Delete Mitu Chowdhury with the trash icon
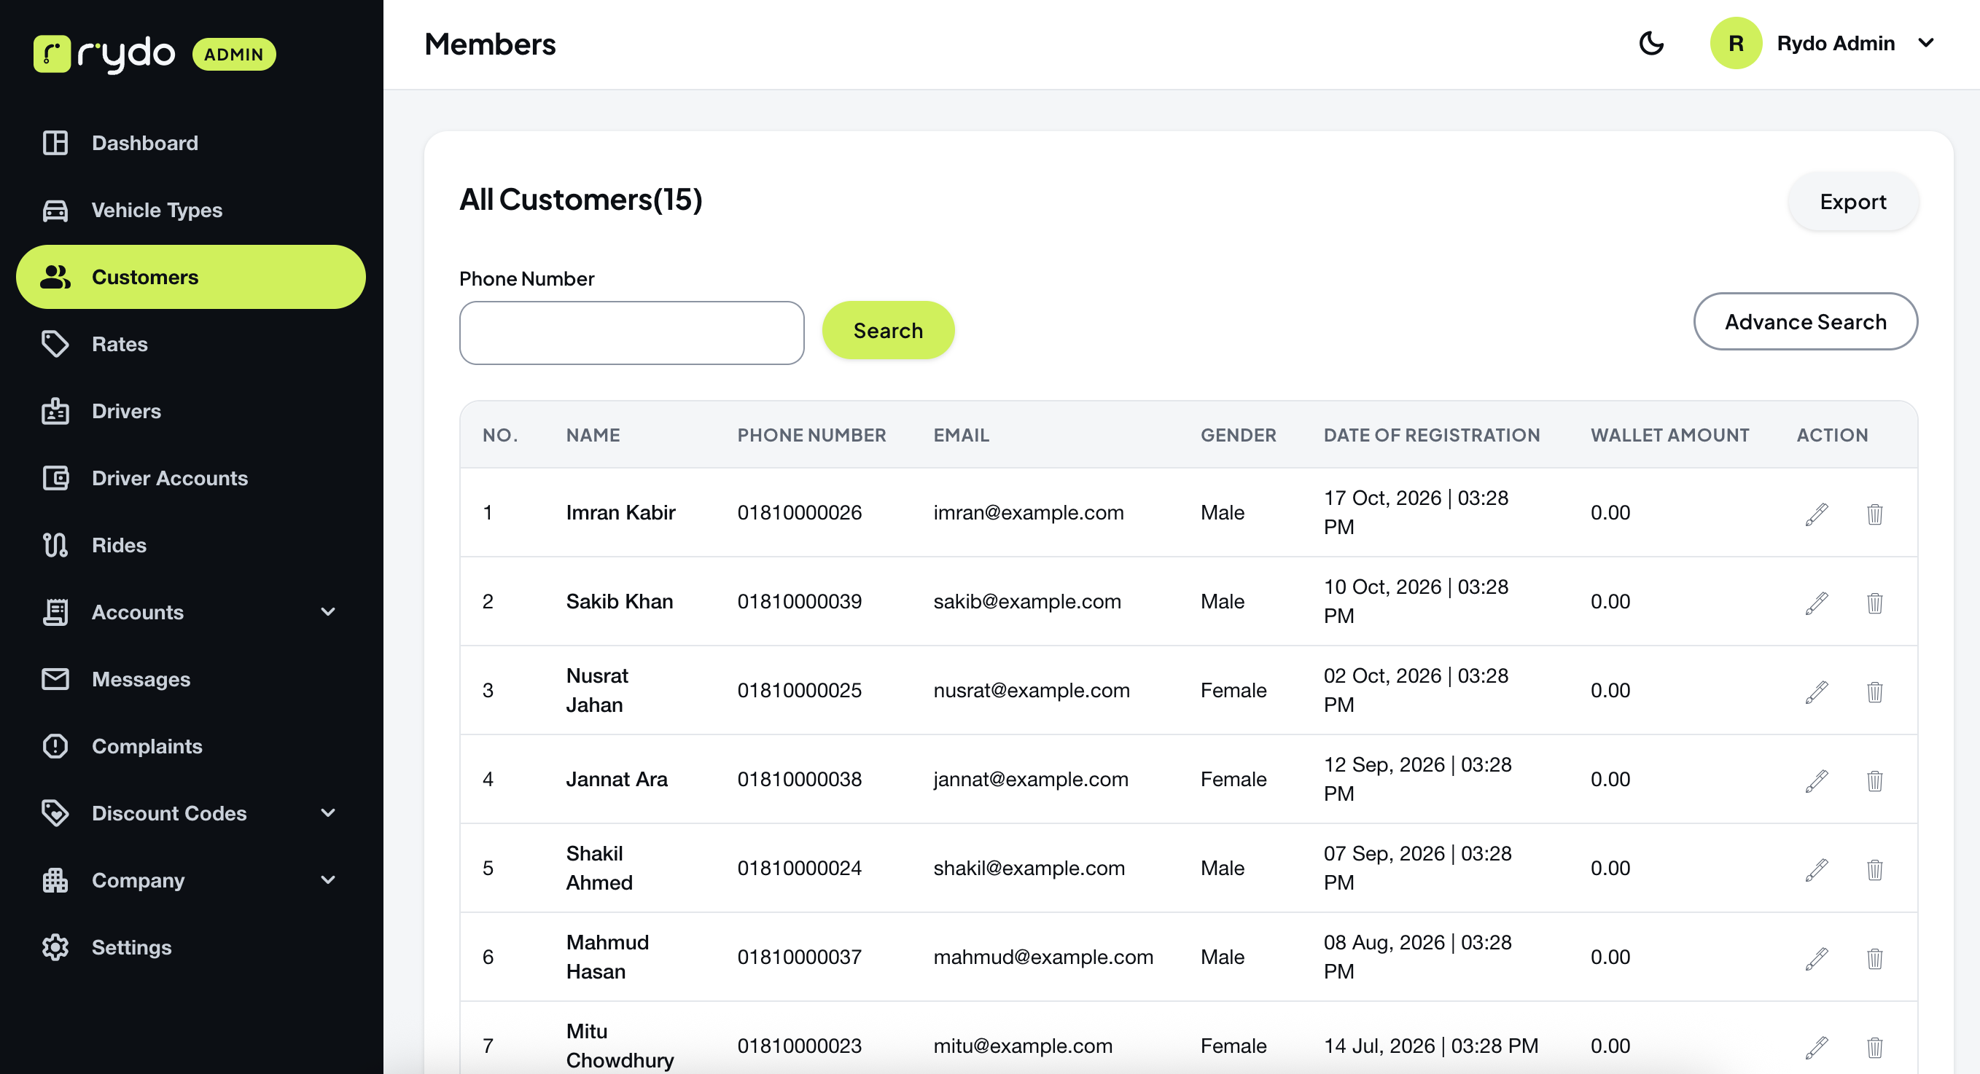 (1875, 1047)
